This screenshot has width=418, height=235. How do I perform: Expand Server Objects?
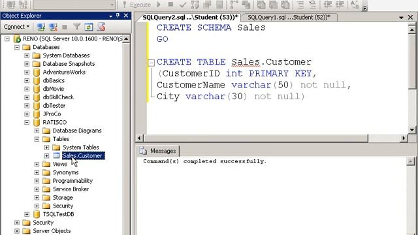tap(17, 231)
